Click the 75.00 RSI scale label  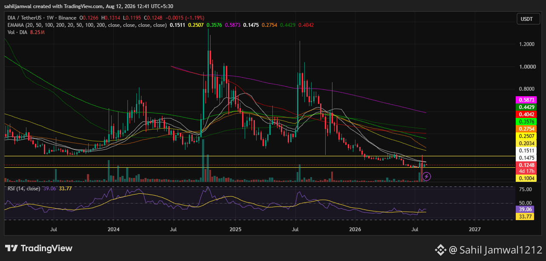click(526, 189)
